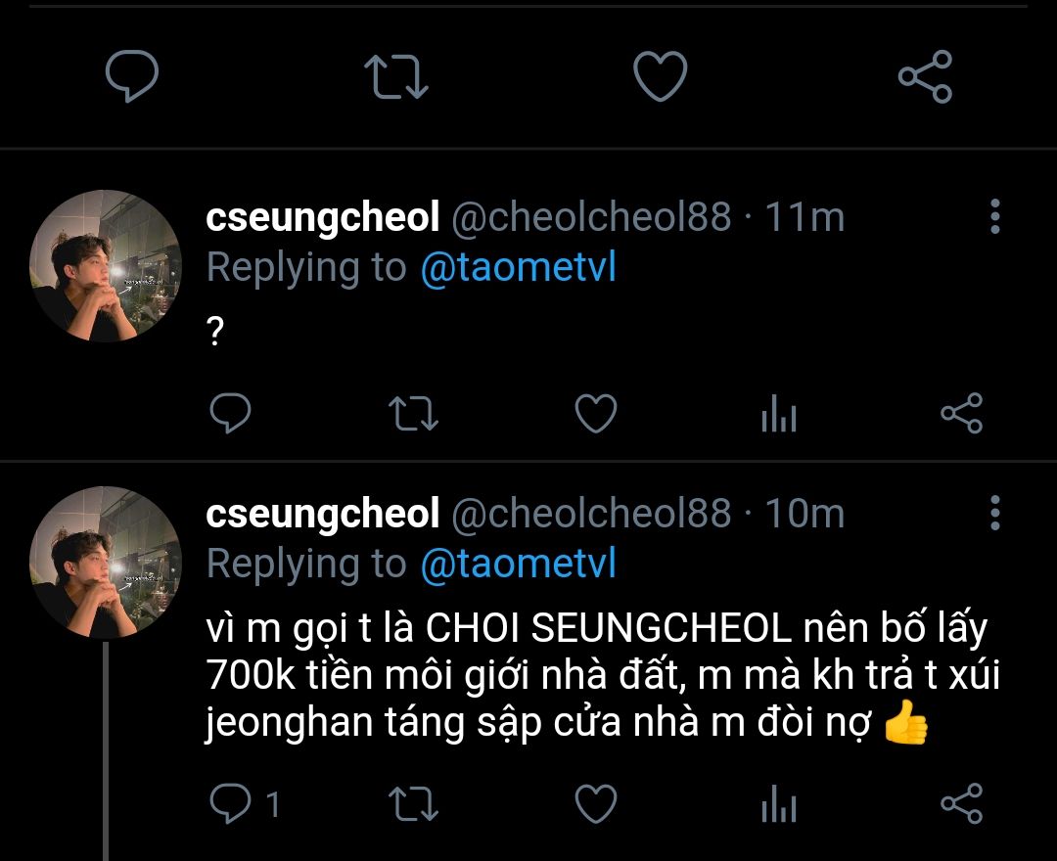Share the top tweet
This screenshot has height=861, width=1057.
(925, 78)
